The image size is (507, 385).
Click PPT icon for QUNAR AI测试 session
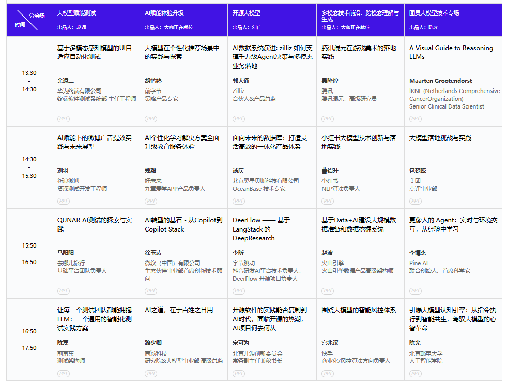(64, 291)
